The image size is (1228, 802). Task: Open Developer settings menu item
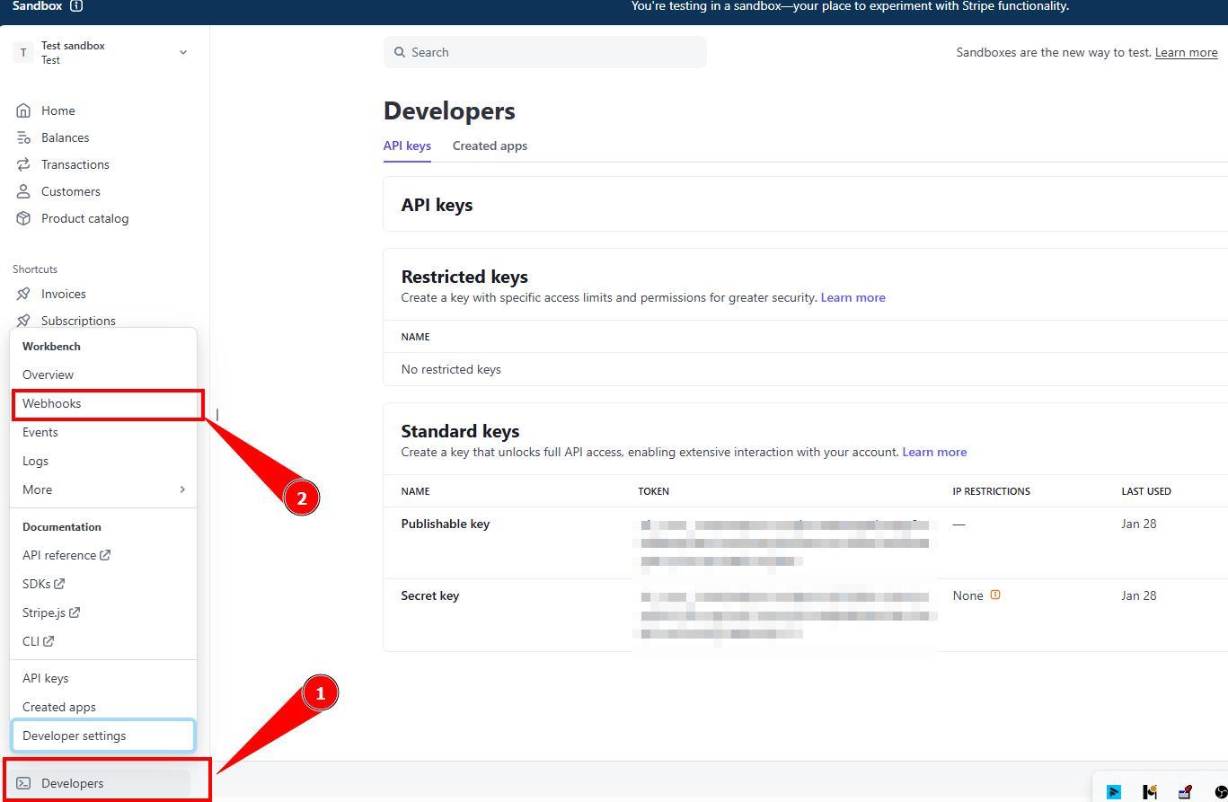75,736
